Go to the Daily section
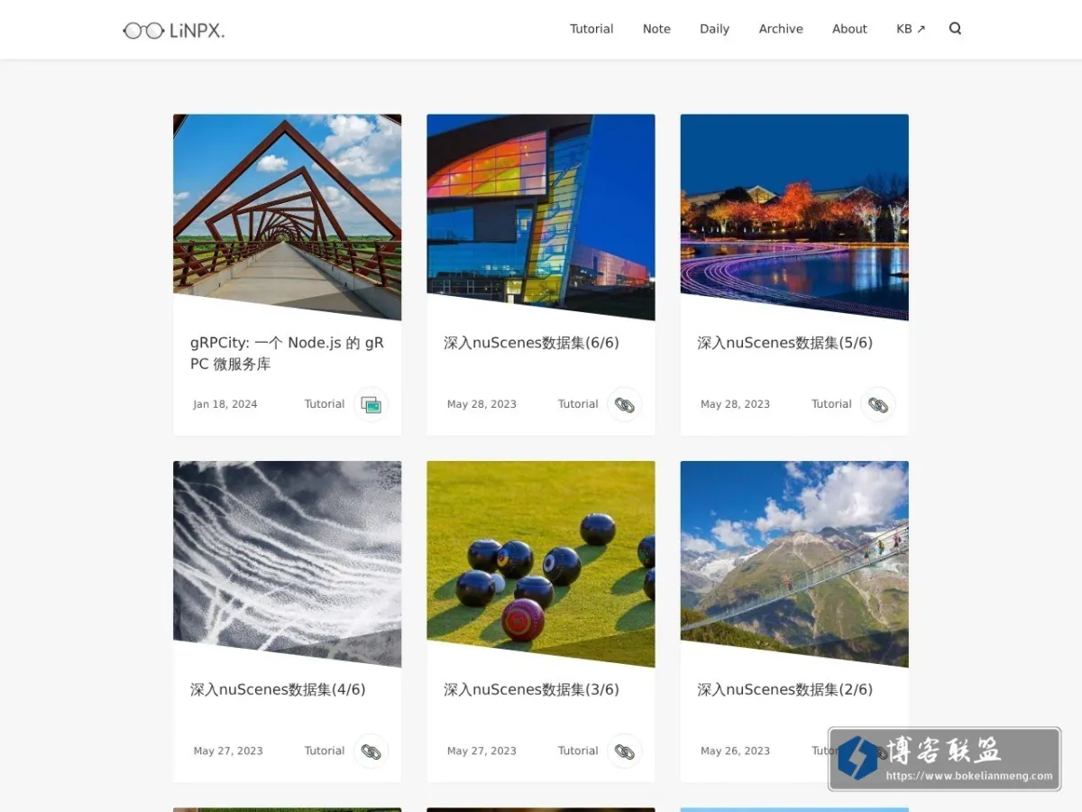The image size is (1082, 812). click(x=714, y=29)
